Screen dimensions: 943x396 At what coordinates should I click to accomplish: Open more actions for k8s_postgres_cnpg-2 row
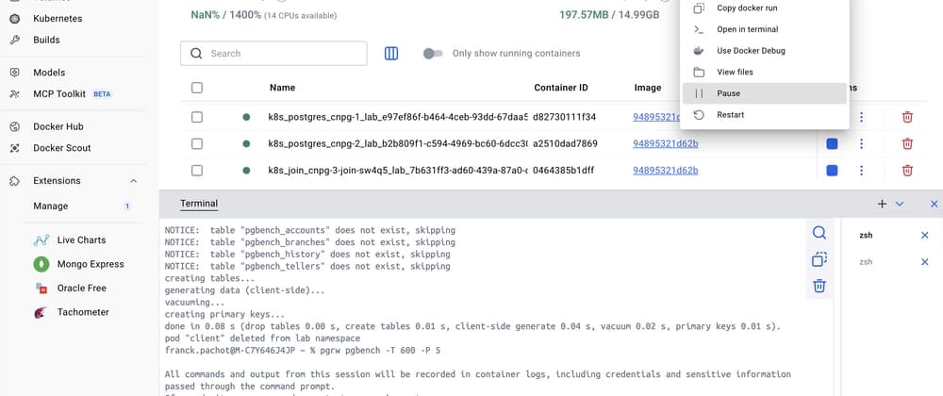(861, 143)
